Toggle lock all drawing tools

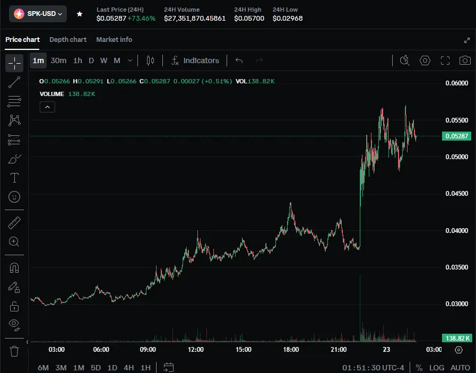click(14, 306)
